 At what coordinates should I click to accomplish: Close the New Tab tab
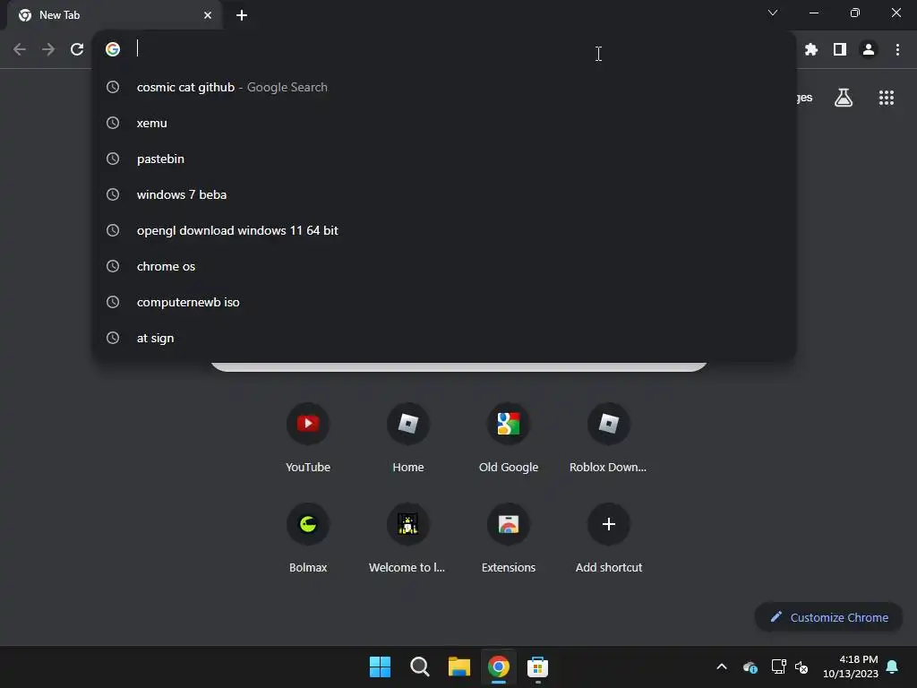[x=208, y=15]
